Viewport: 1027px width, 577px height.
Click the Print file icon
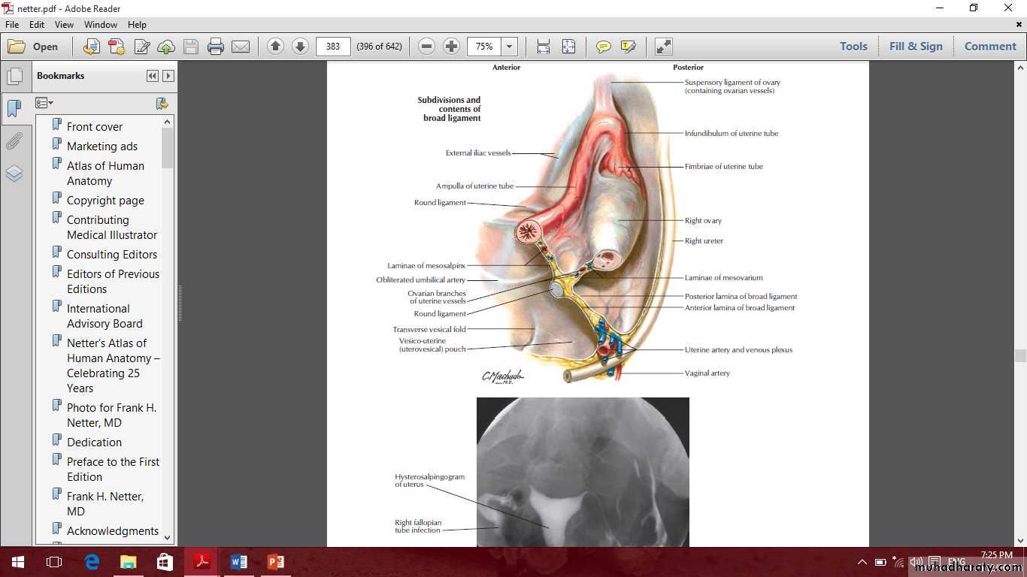pyautogui.click(x=216, y=47)
